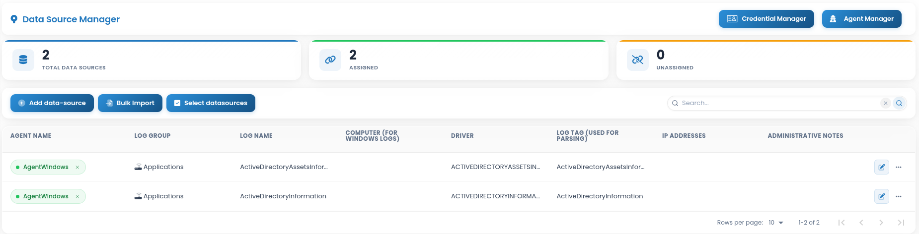Remove AgentWindows tag from first row
Image resolution: width=919 pixels, height=234 pixels.
pos(77,167)
